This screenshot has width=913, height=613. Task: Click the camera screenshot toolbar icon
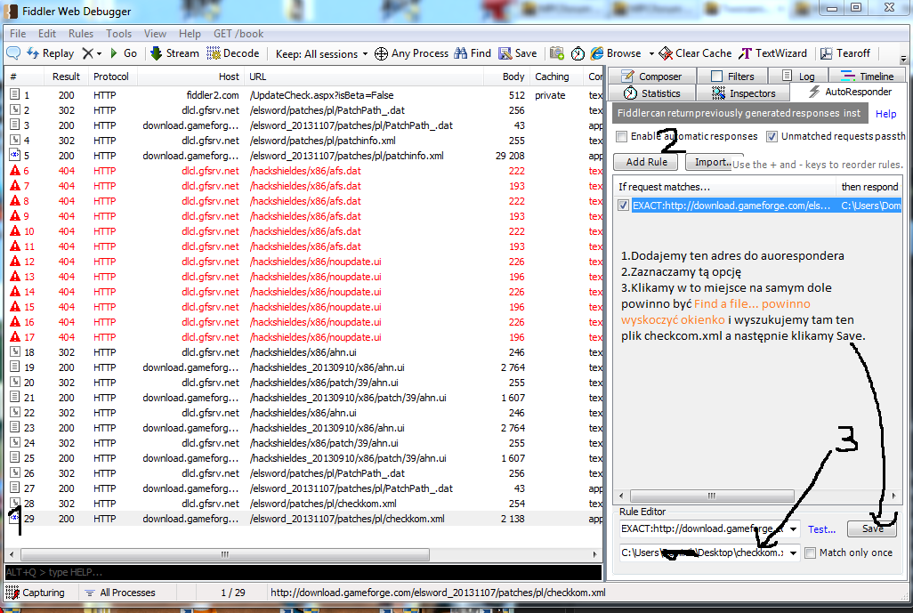[557, 53]
